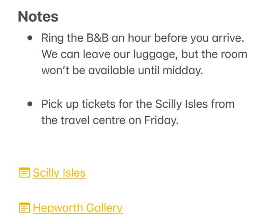Click the Notes heading
265x219 pixels.
[x=38, y=17]
